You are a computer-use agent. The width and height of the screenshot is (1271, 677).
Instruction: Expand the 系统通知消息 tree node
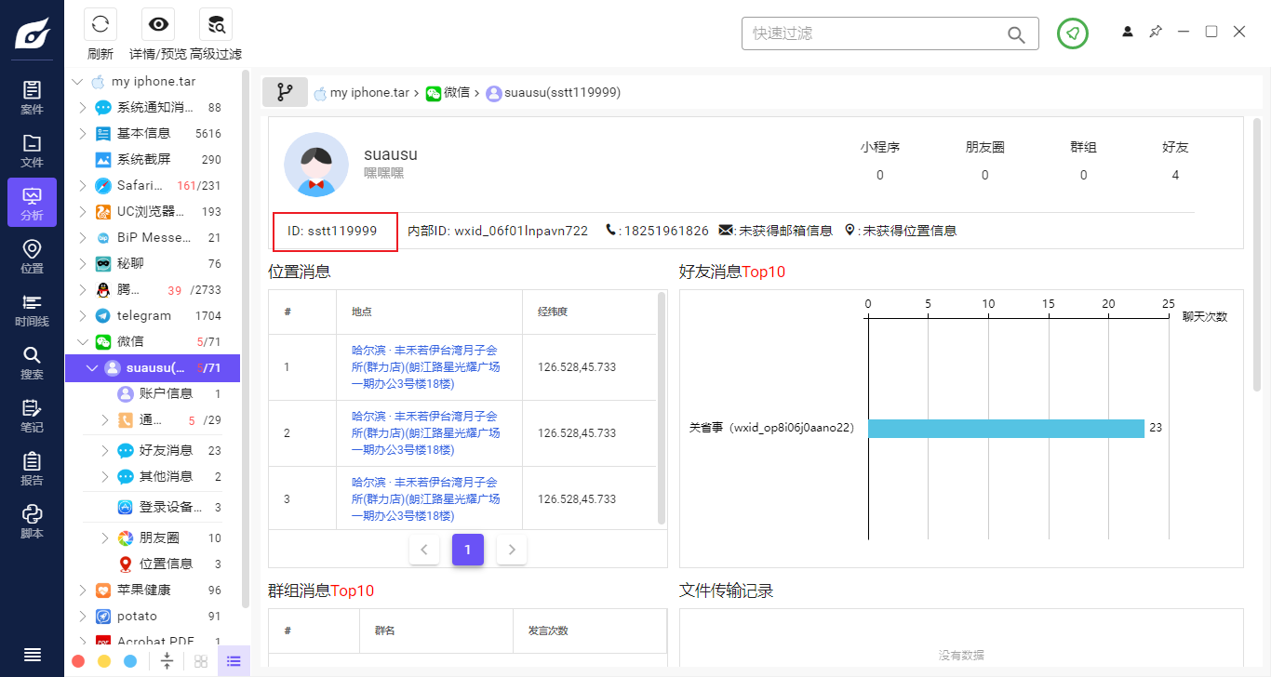pyautogui.click(x=83, y=108)
